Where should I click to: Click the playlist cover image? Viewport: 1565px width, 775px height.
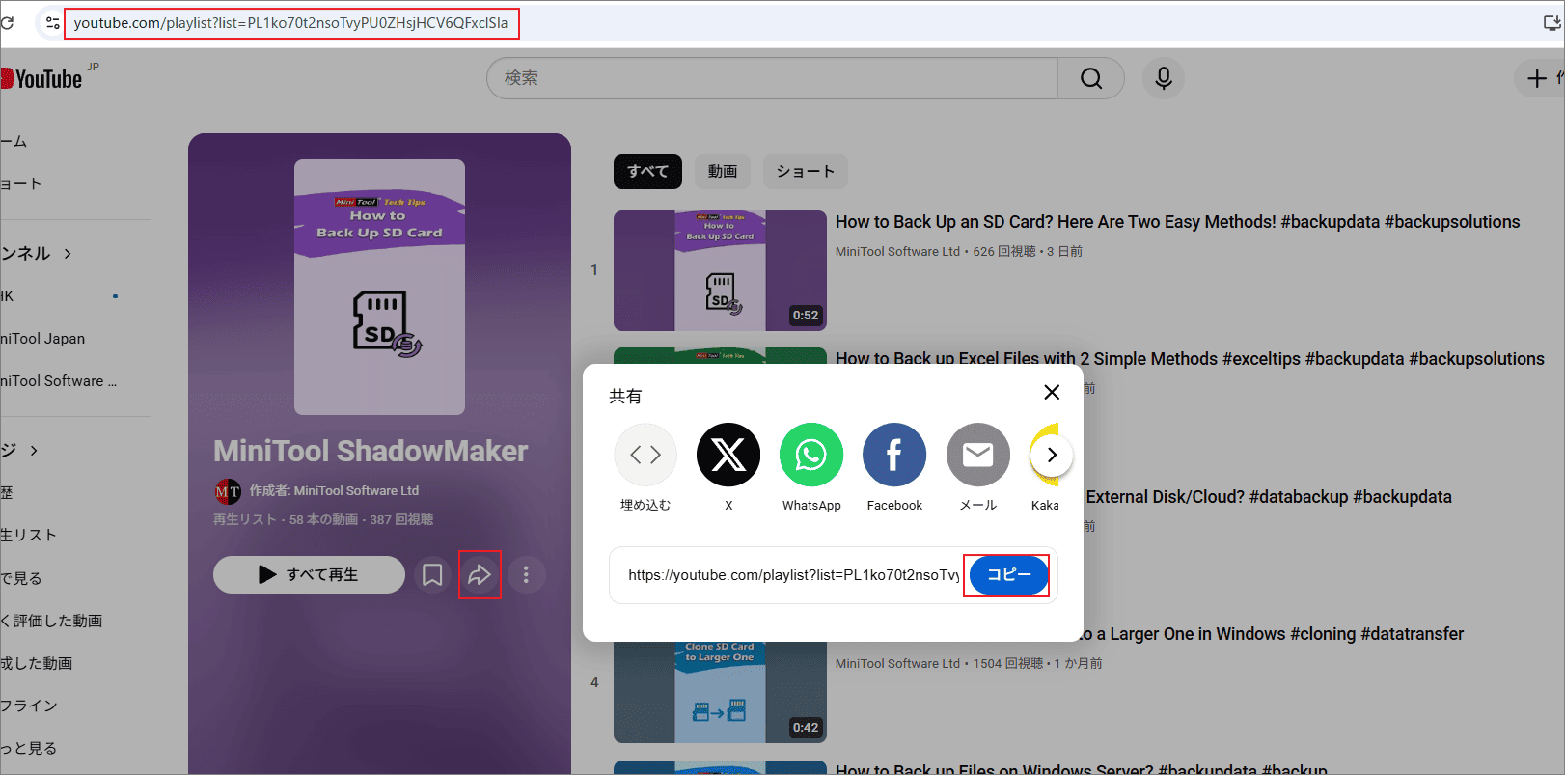(379, 287)
